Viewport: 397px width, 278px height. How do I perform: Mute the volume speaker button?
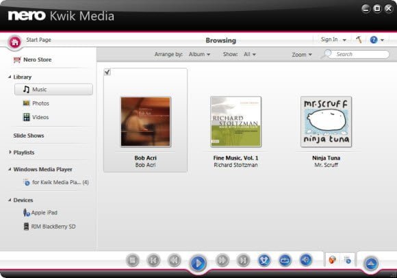[x=306, y=260]
